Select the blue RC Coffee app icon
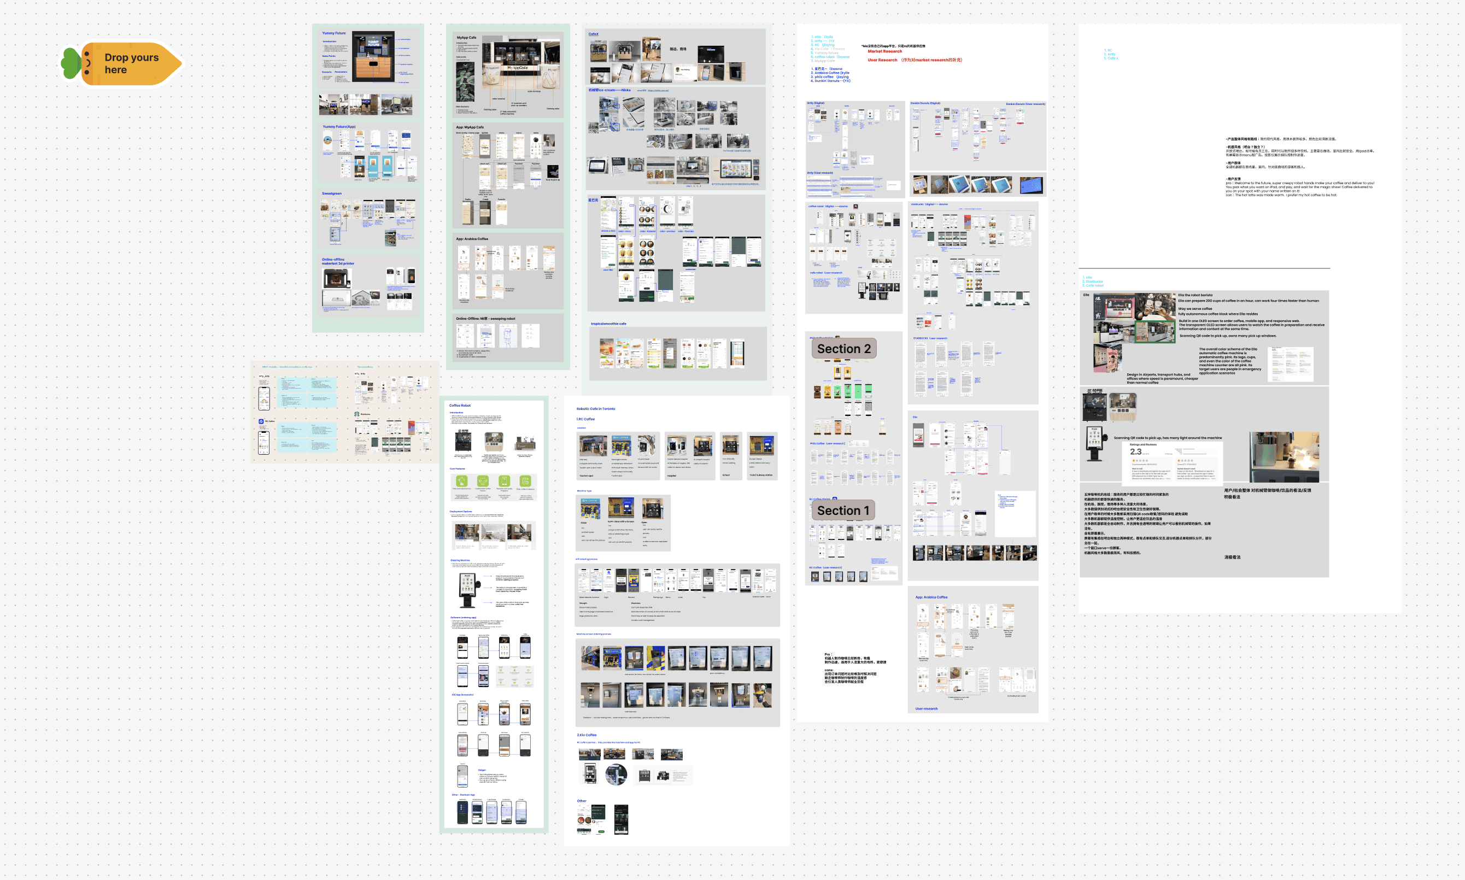The width and height of the screenshot is (1465, 880). click(x=261, y=421)
